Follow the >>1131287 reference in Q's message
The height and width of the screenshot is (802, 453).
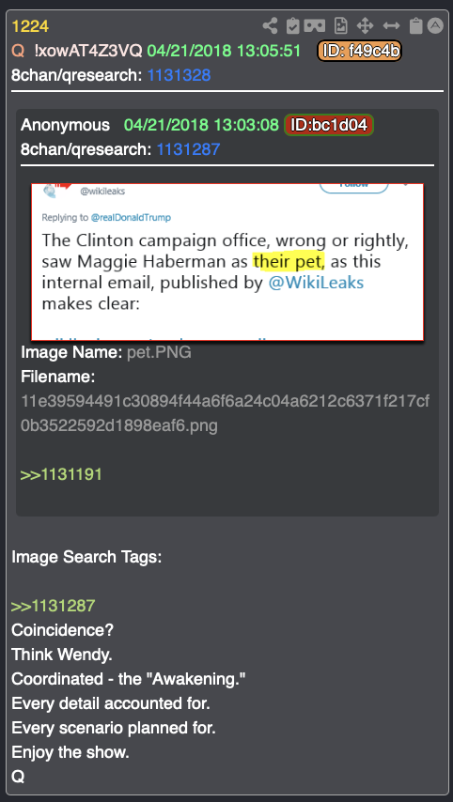click(x=54, y=606)
